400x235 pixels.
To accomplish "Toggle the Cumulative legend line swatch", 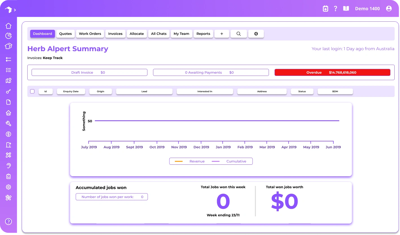I will [216, 161].
